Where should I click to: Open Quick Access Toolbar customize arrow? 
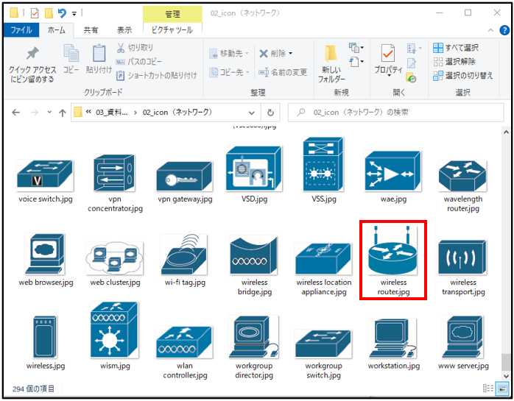coord(74,13)
